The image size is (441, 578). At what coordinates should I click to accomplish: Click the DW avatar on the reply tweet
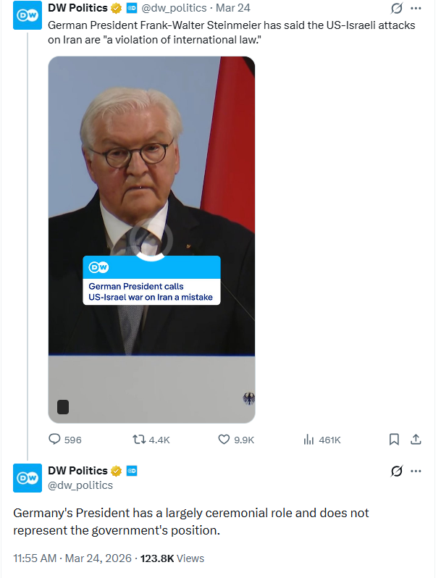pyautogui.click(x=28, y=477)
